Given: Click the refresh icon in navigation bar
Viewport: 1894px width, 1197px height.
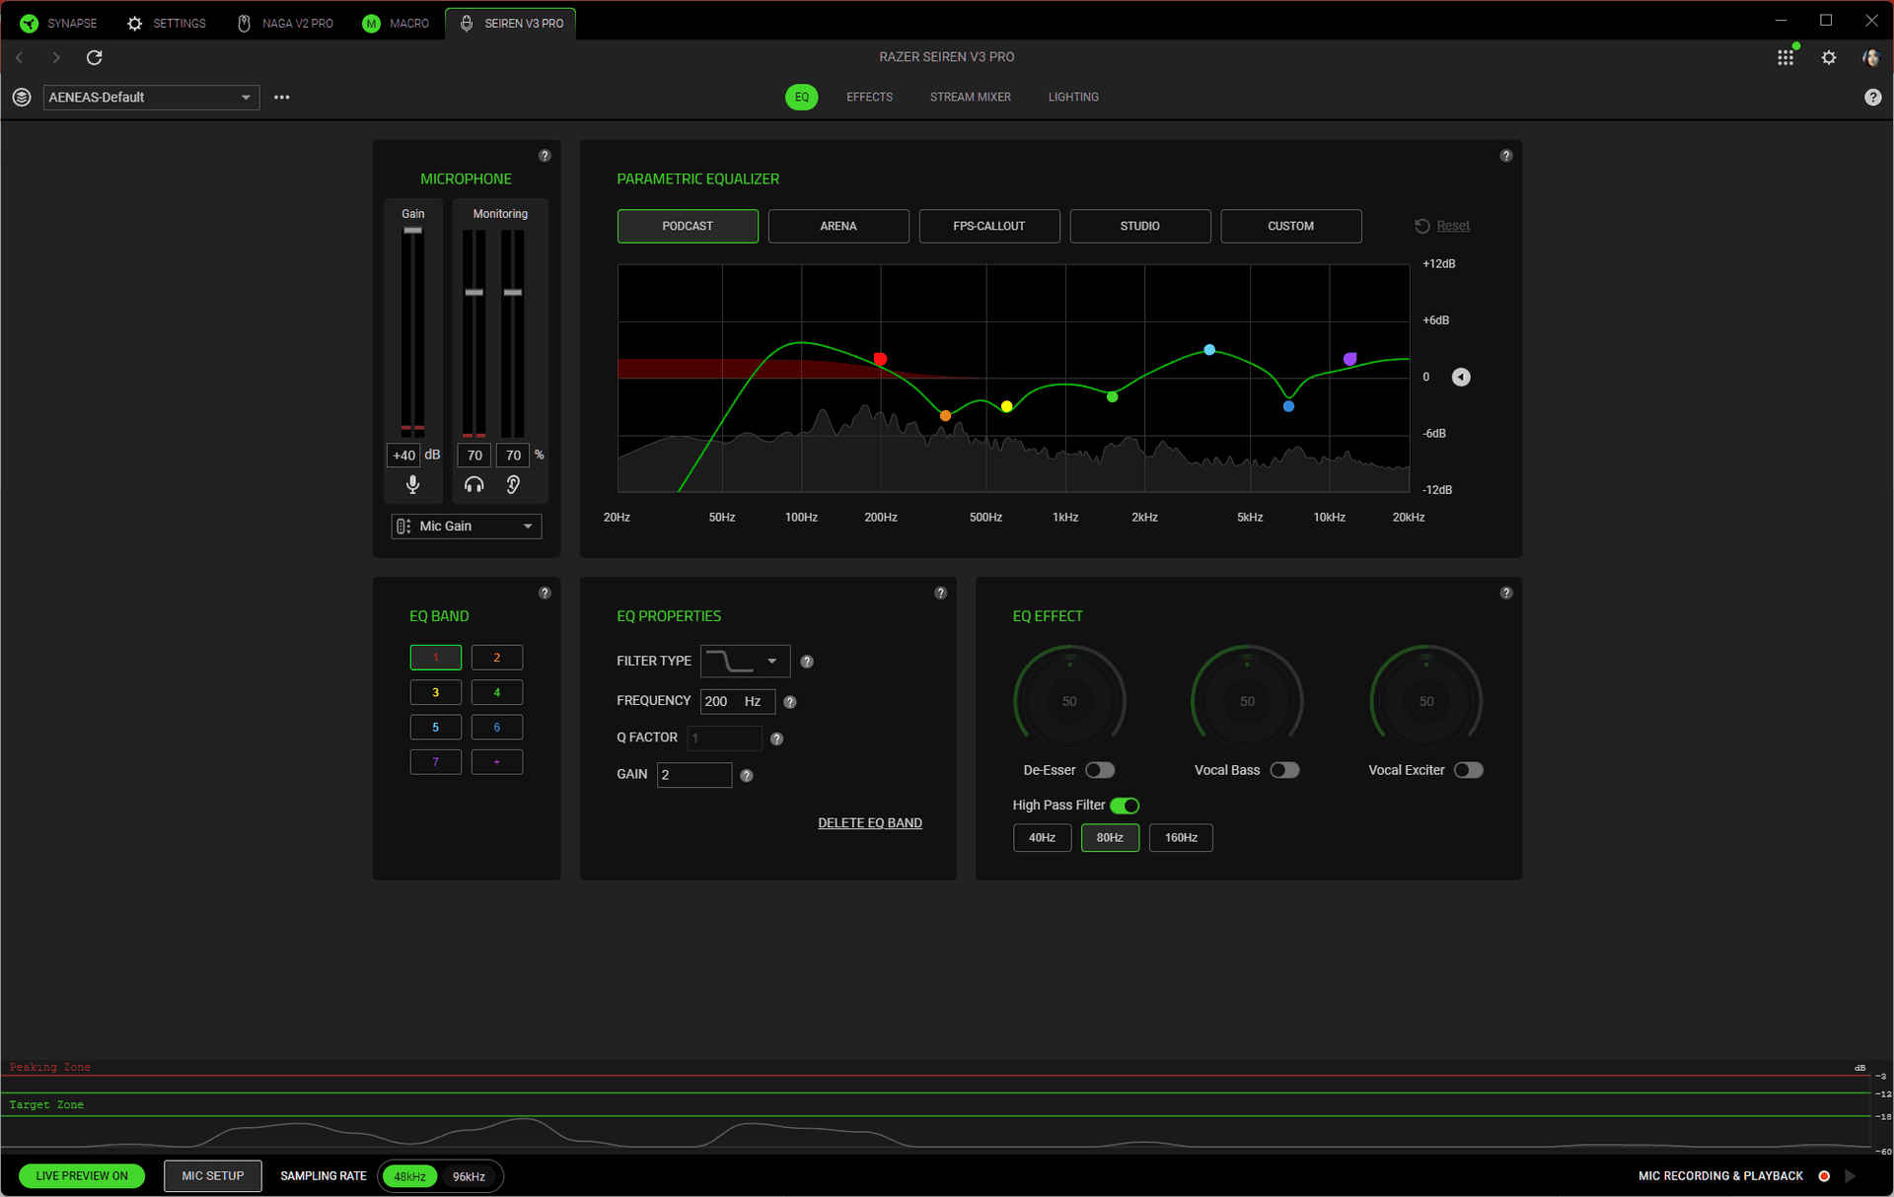Looking at the screenshot, I should (95, 57).
